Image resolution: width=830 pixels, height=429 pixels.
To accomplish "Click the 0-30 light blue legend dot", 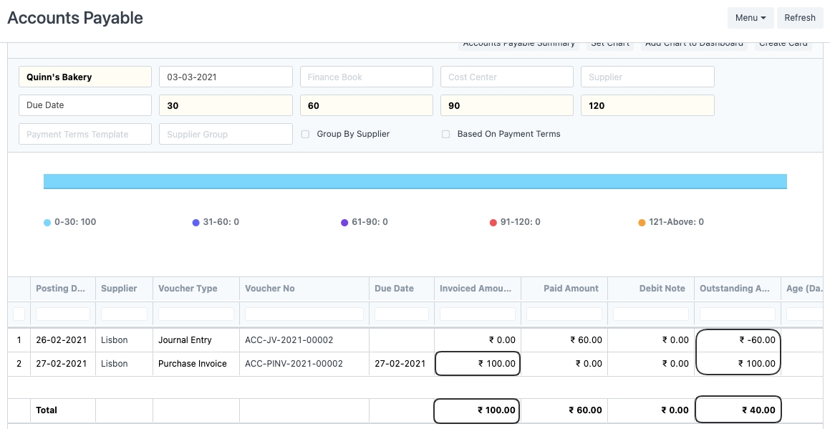I will click(48, 223).
